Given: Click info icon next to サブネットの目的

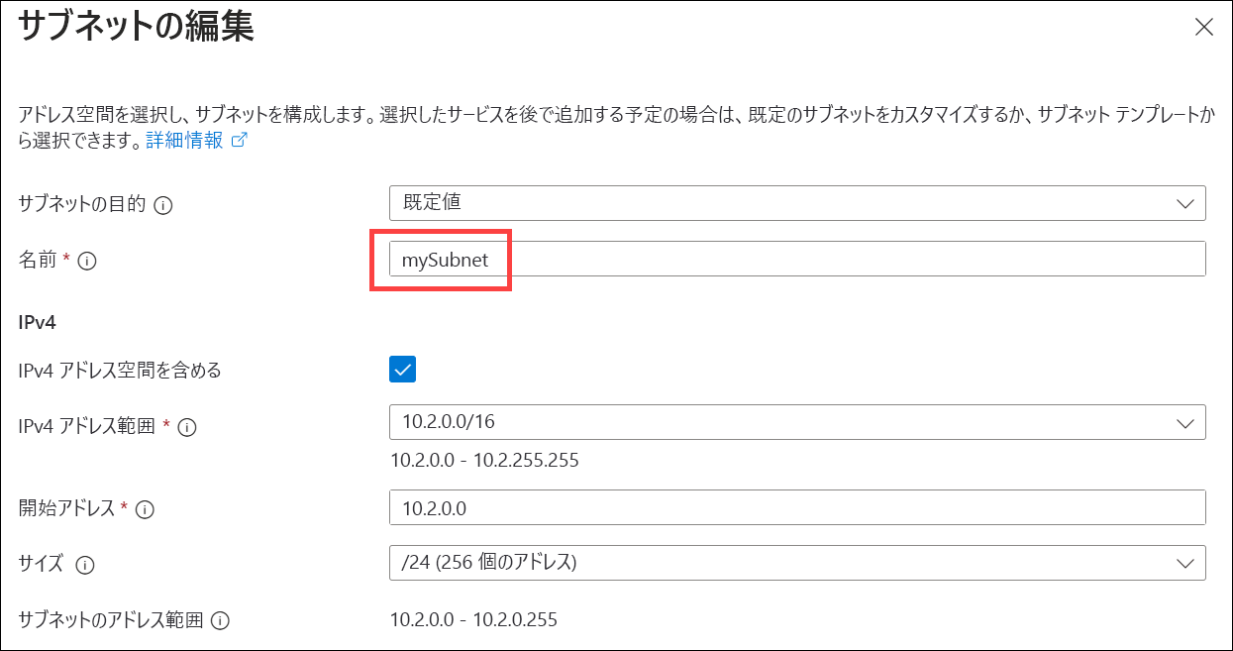Looking at the screenshot, I should point(164,205).
